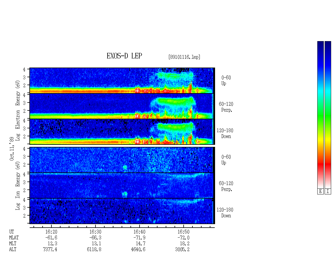Click the MLT value 14.7
Viewport: 332px width, 257px height.
(x=140, y=244)
